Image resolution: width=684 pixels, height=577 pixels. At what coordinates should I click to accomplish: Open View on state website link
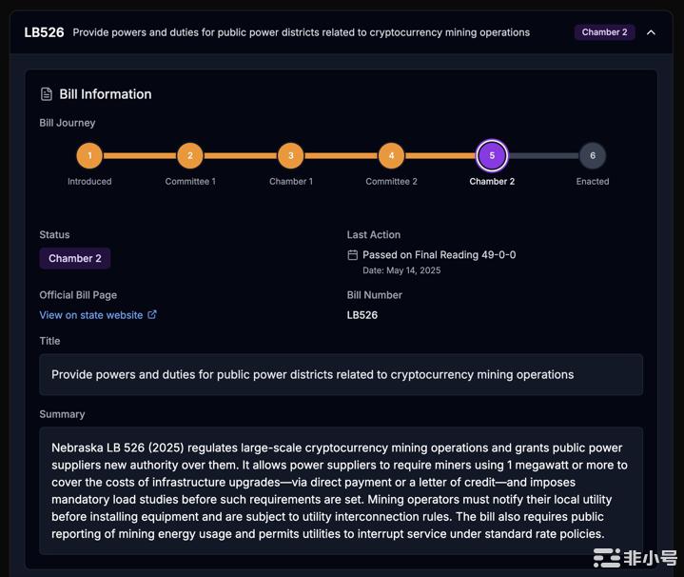click(91, 315)
